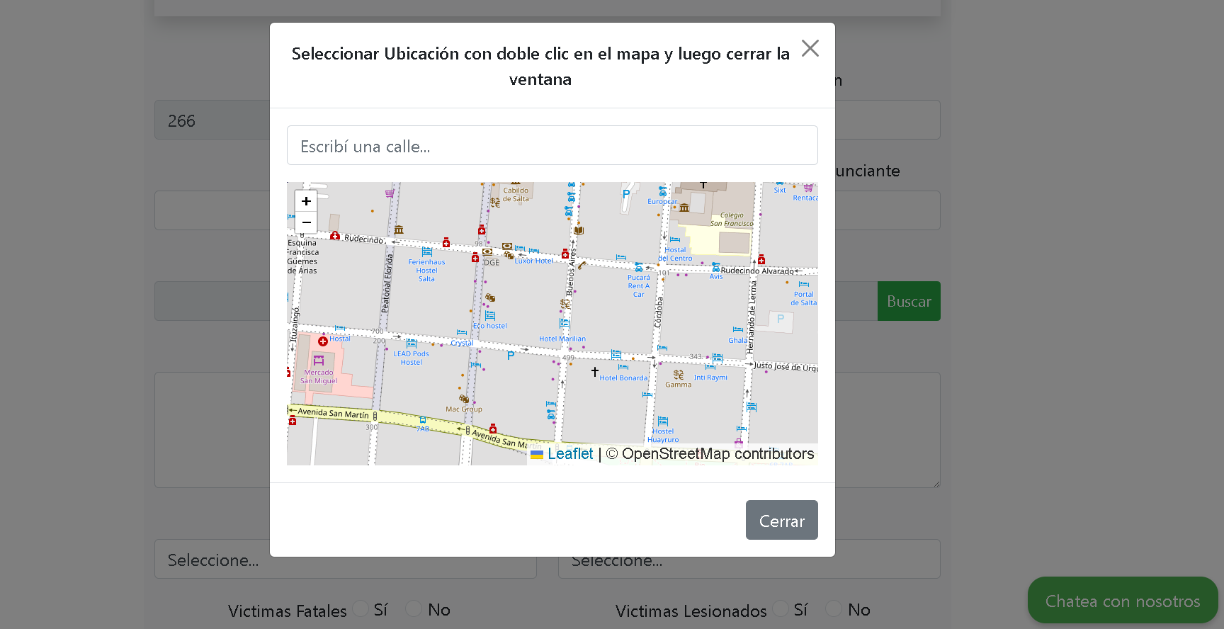Select No for Victimas Fatales

(x=414, y=609)
